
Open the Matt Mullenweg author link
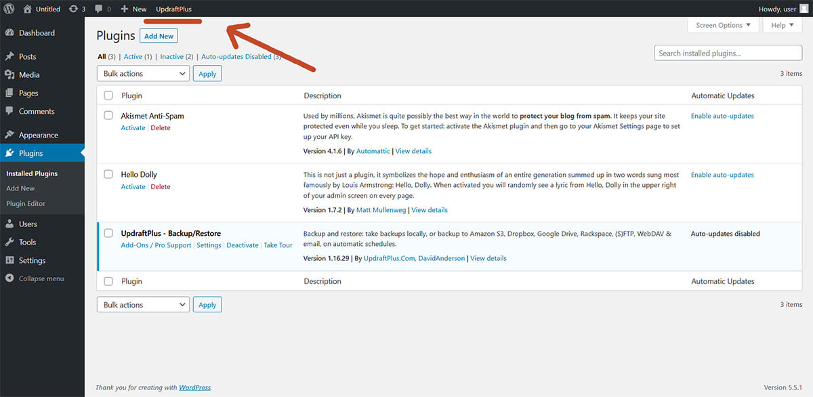click(381, 210)
